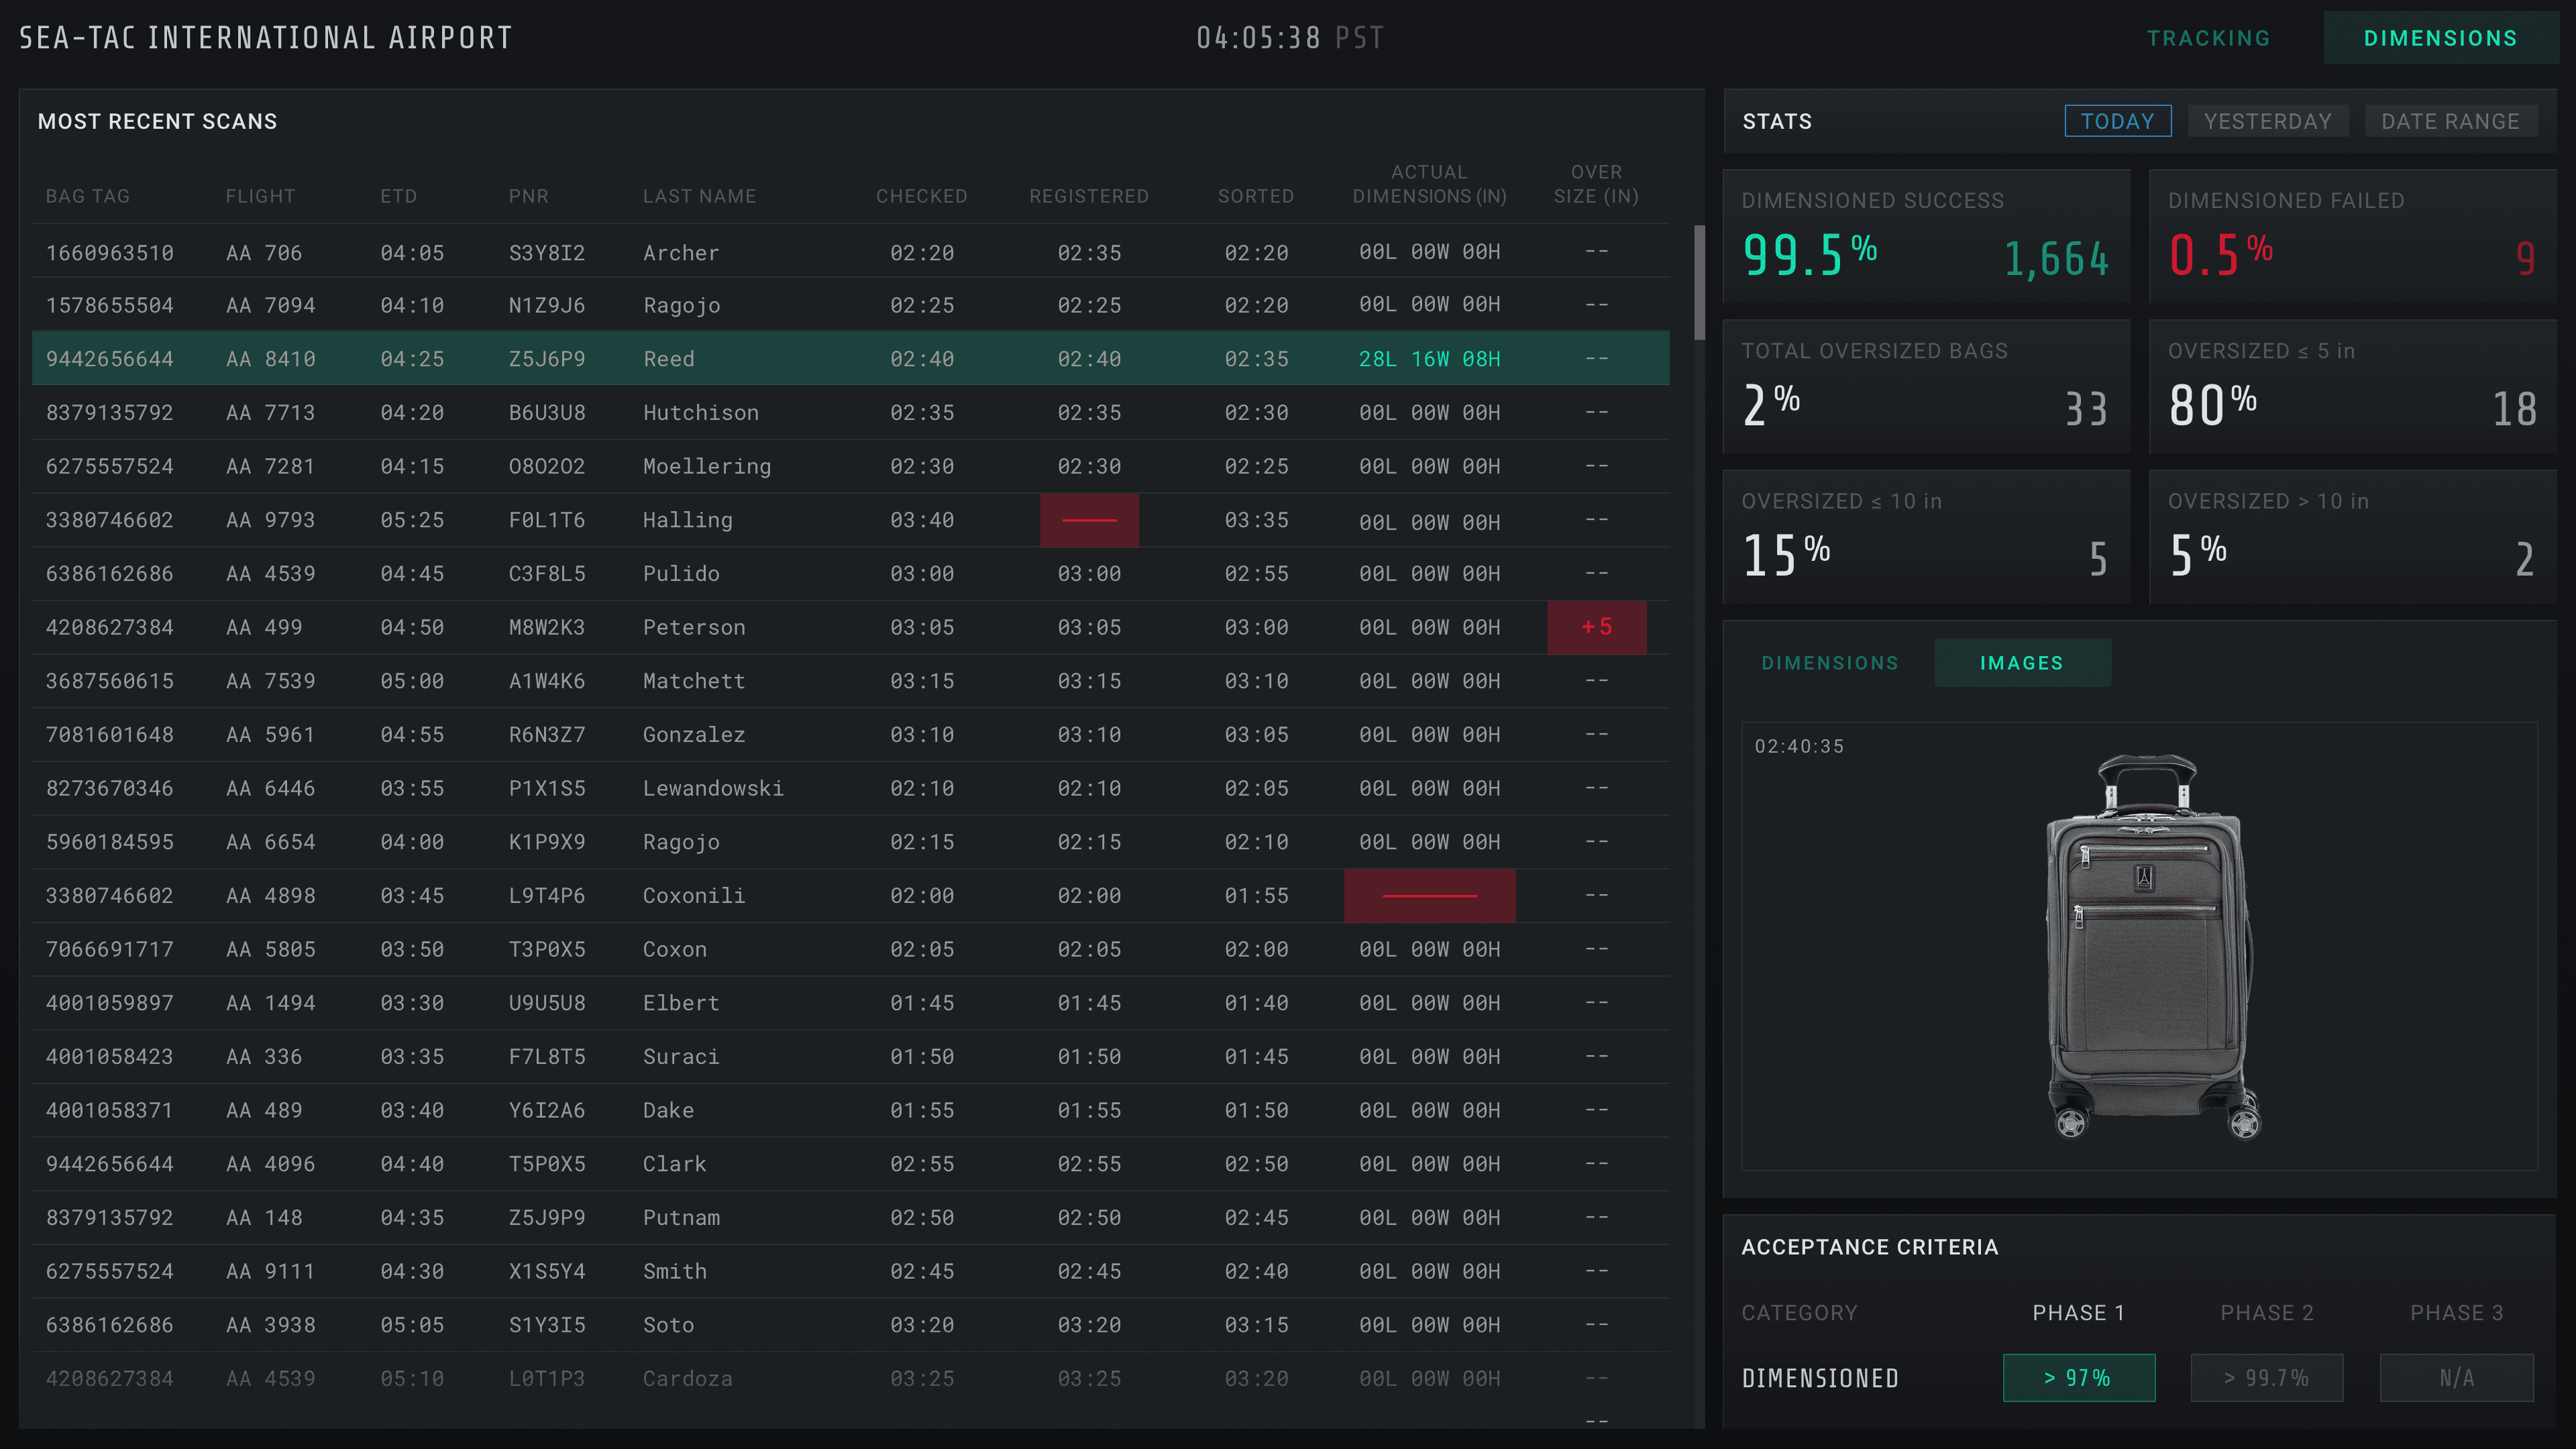Screen dimensions: 2576x1449
Task: Sort by the ETD column header
Action: 398,196
